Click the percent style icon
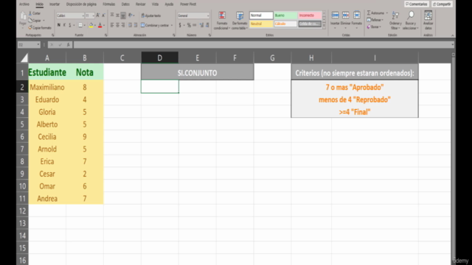Viewport: 472px width, 265px height. [x=189, y=25]
